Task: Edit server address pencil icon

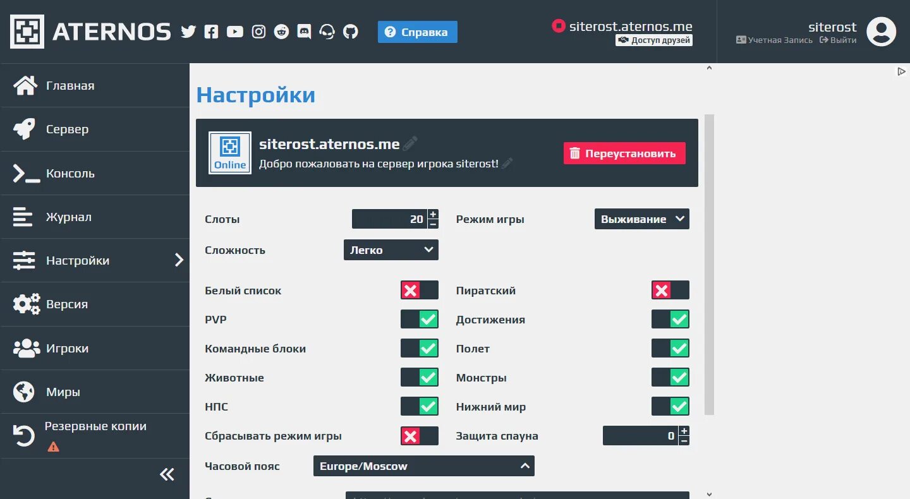Action: [410, 143]
